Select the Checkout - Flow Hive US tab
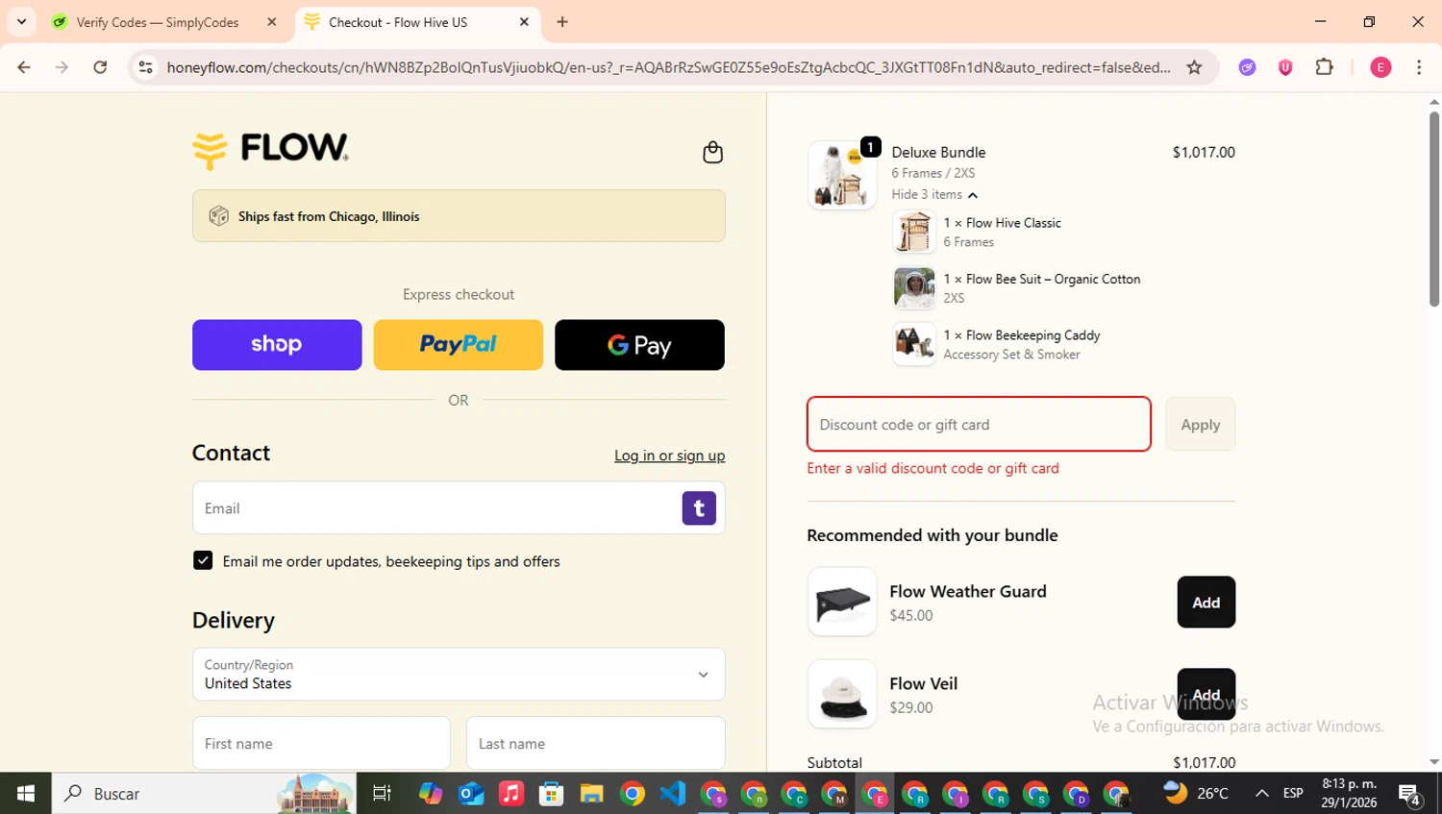 (397, 22)
